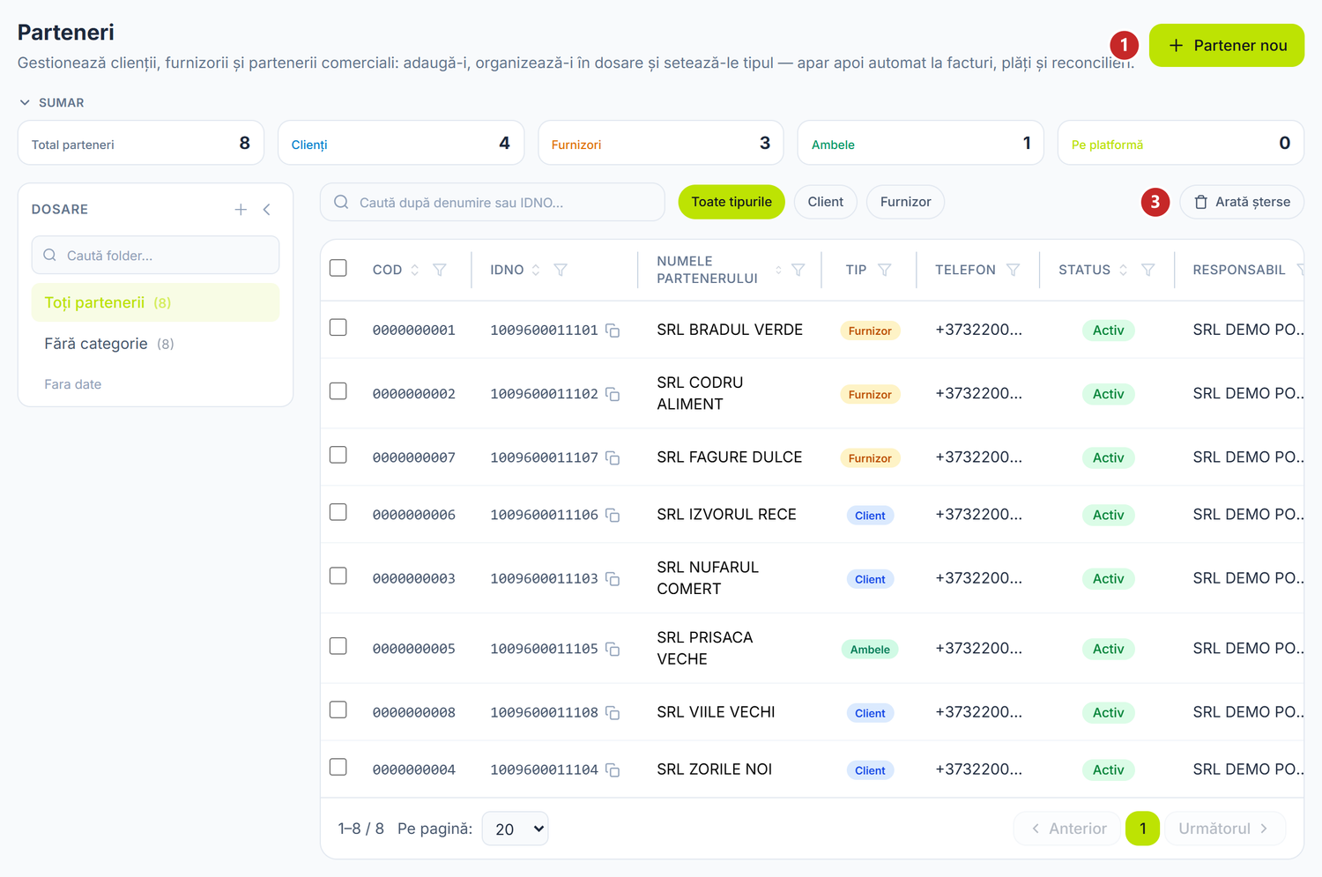Show all types with Toate tipurile

[732, 202]
